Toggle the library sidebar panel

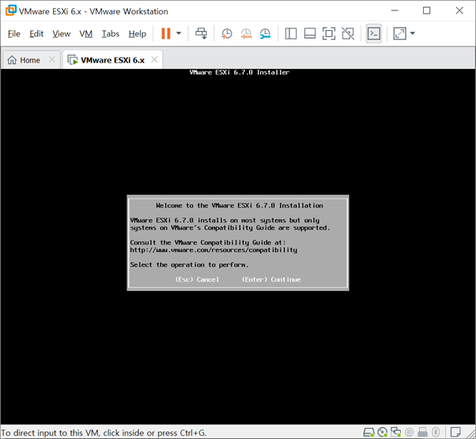(291, 34)
